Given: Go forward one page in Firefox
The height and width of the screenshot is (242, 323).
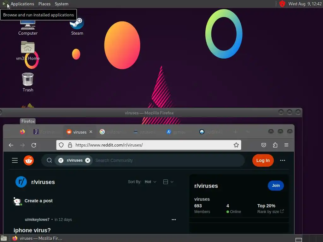Looking at the screenshot, I should (22, 145).
